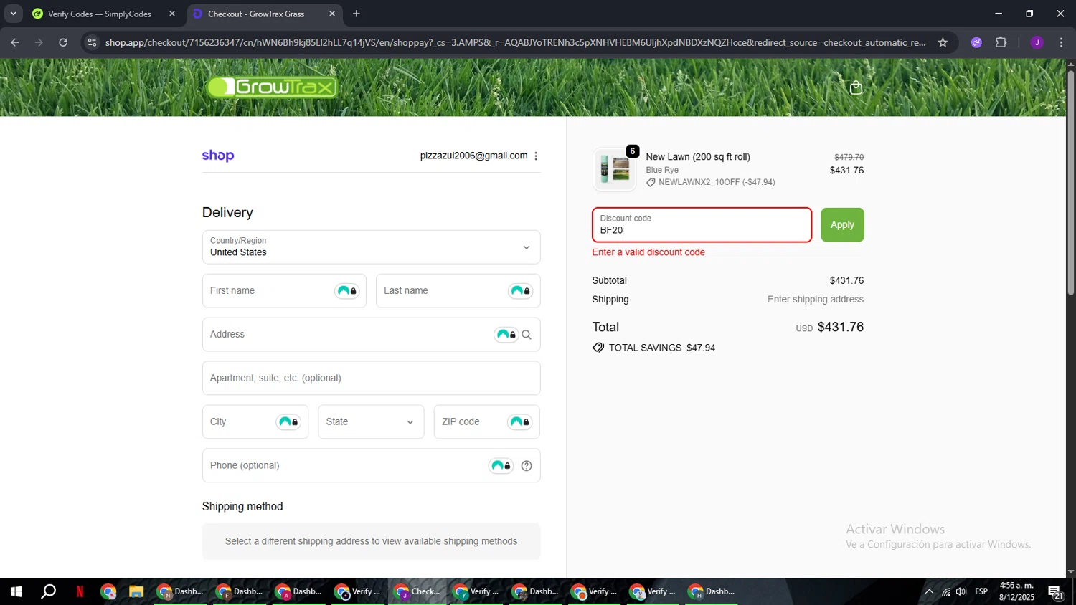This screenshot has height=605, width=1076.
Task: Click the browser forward arrow
Action: tap(39, 42)
